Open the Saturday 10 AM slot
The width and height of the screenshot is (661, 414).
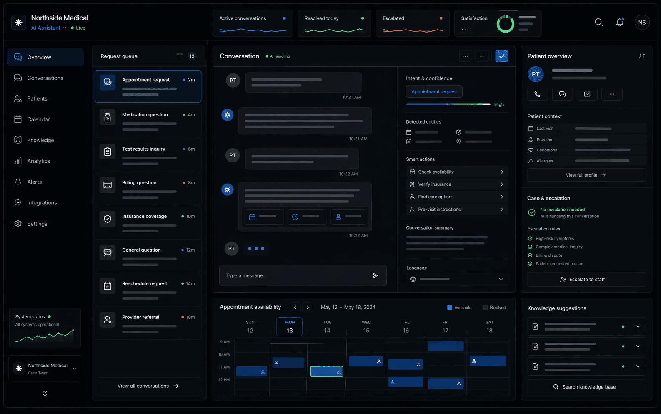tap(488, 361)
